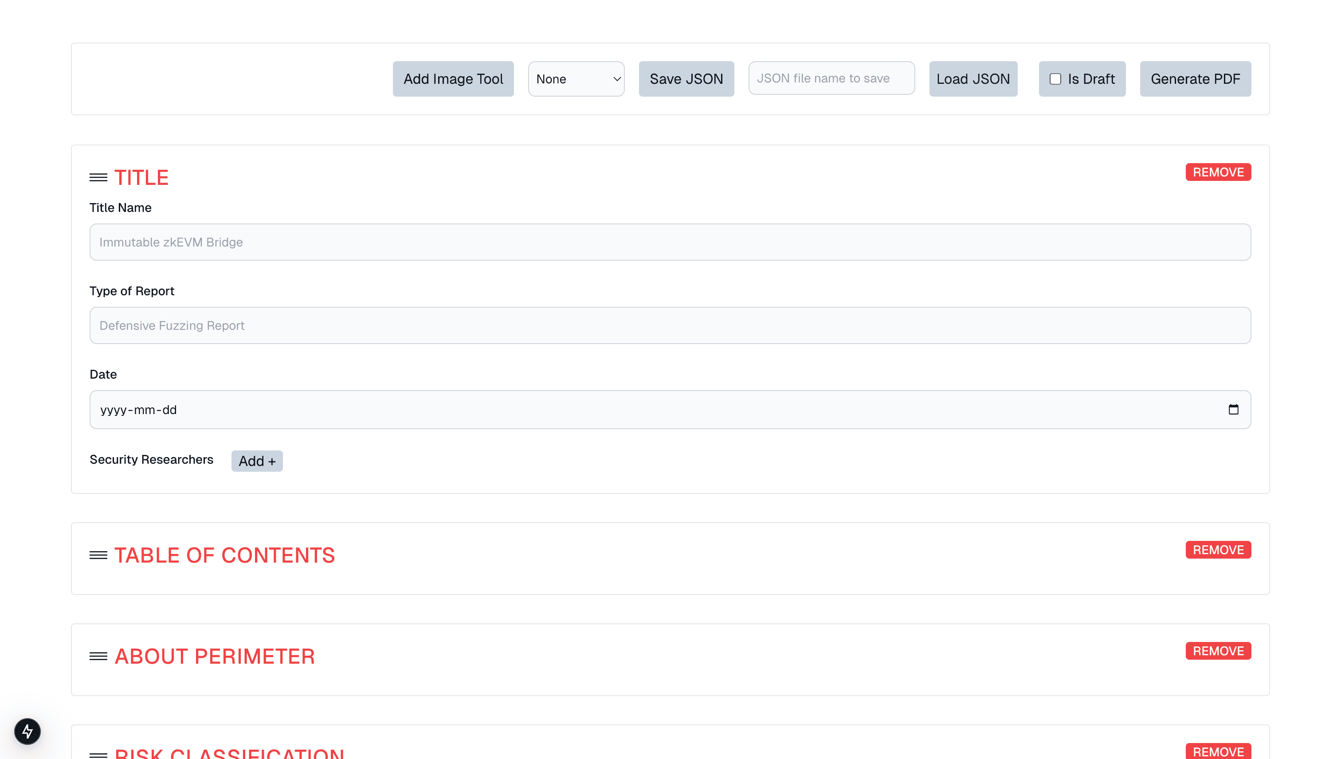
Task: Click the lightning bolt icon at bottom left
Action: point(27,732)
